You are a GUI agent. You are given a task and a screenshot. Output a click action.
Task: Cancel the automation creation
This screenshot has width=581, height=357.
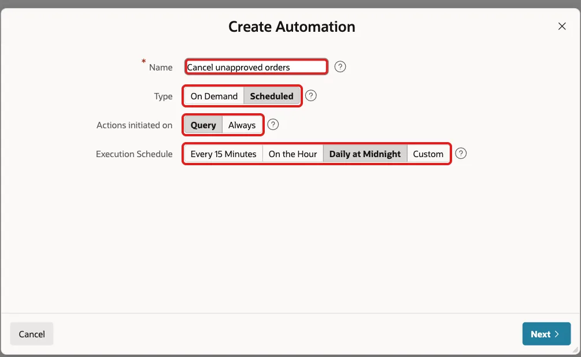31,334
